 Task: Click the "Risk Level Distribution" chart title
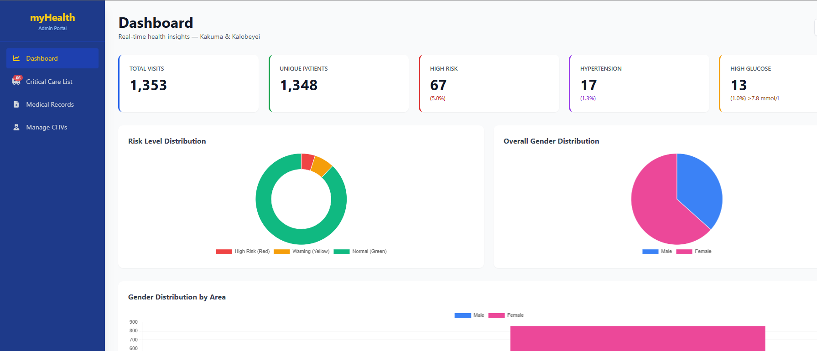(x=167, y=141)
